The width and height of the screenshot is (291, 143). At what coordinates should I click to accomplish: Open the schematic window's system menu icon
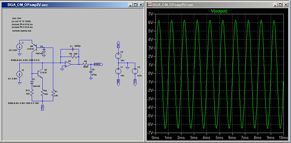[4, 5]
